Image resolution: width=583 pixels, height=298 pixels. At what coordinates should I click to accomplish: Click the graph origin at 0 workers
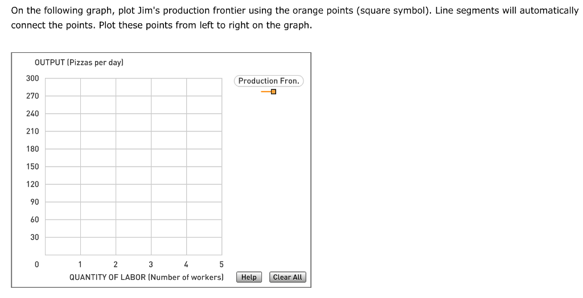point(46,255)
